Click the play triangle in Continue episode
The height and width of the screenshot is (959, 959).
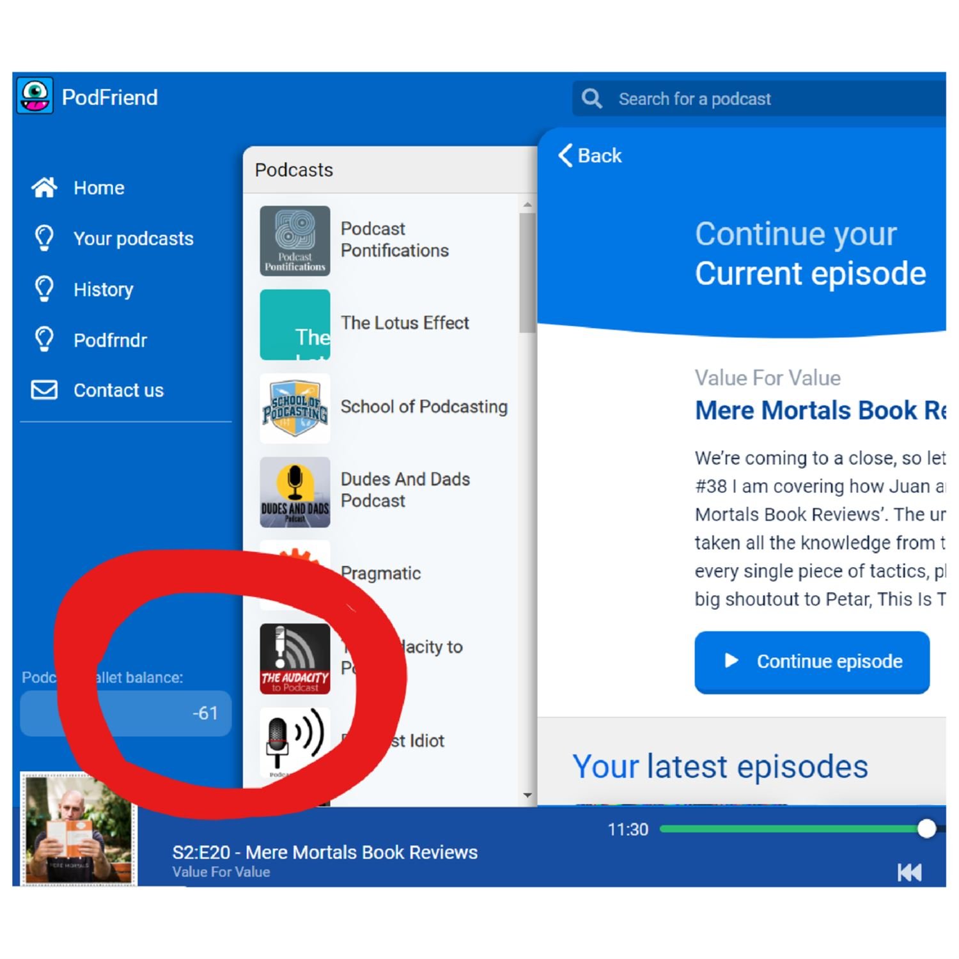tap(731, 660)
